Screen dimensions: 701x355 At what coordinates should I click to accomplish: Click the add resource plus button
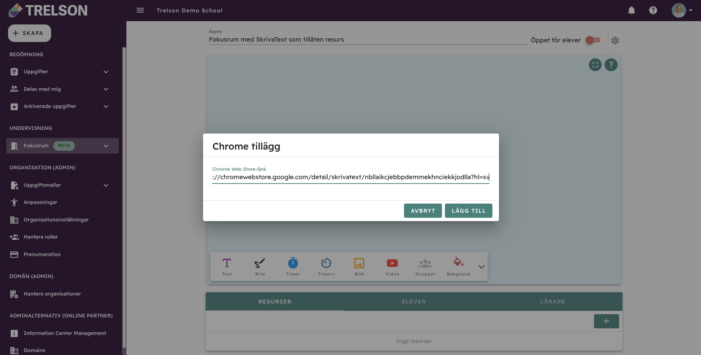tap(606, 321)
